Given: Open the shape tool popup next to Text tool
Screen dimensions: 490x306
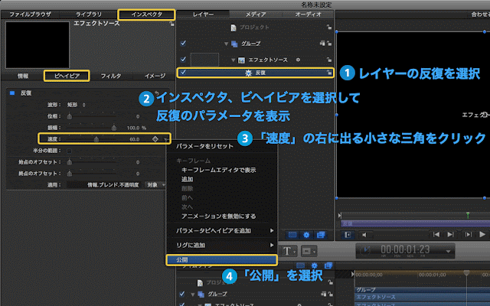Looking at the screenshot, I should (309, 251).
